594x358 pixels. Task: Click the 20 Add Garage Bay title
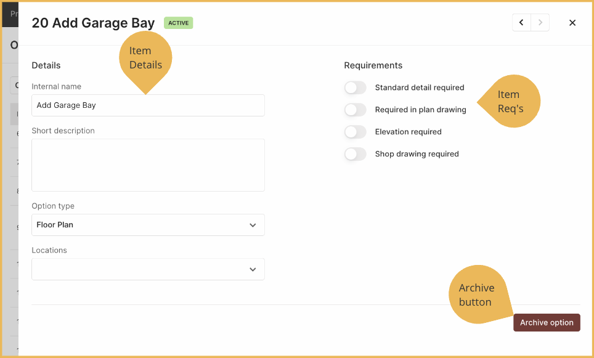point(93,23)
